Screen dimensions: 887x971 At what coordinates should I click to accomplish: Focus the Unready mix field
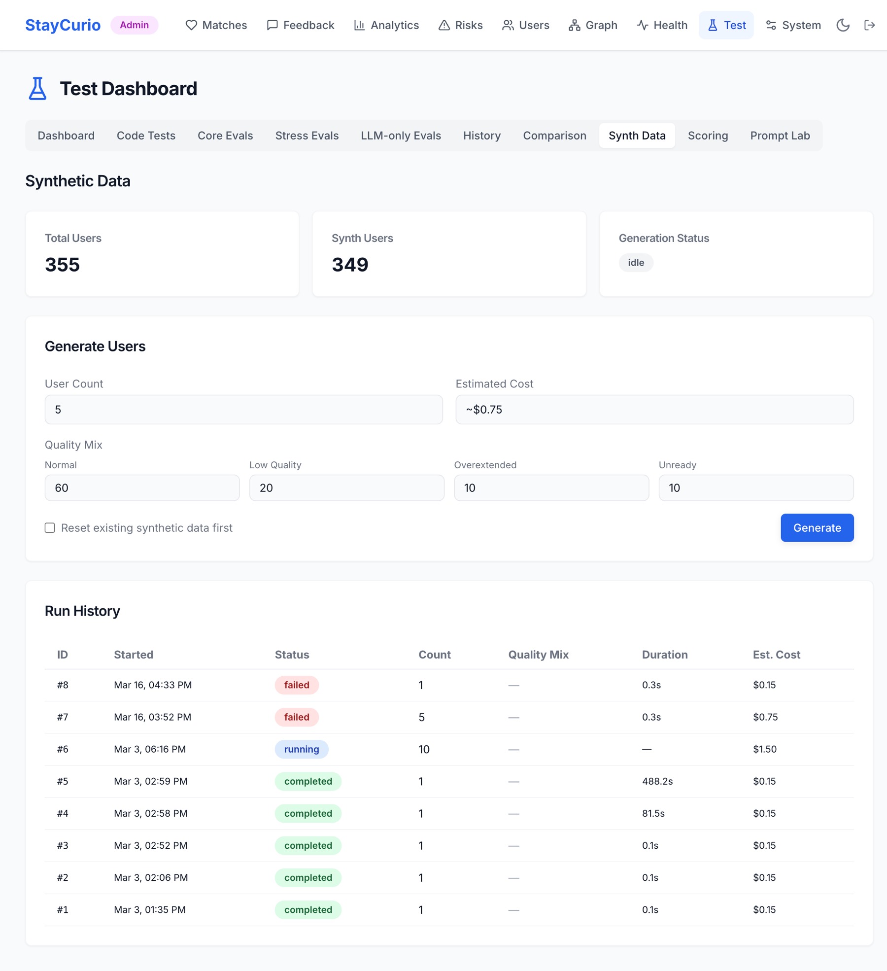(756, 488)
